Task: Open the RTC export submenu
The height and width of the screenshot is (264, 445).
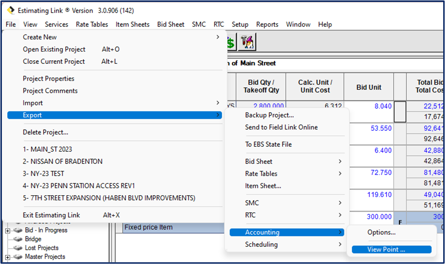Action: tap(287, 215)
